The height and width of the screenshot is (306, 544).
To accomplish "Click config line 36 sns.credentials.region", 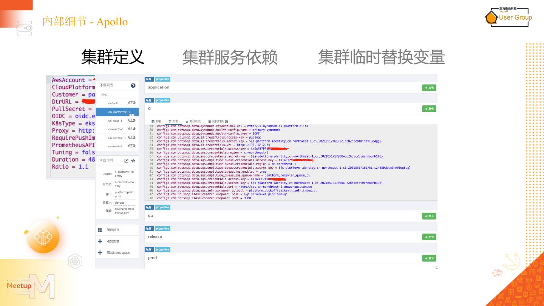I will (212, 152).
